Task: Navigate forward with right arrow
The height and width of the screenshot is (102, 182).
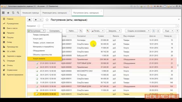Action: [x=40, y=20]
